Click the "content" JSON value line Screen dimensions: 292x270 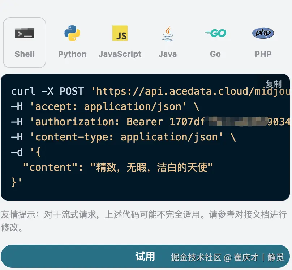click(118, 167)
